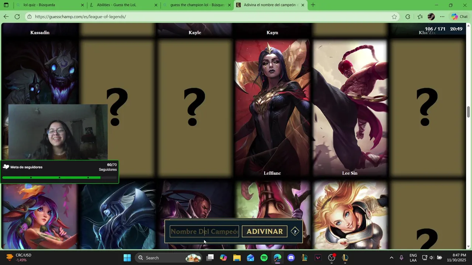Viewport: 472px width, 265px height.
Task: Click the Kindred champion portrait
Action: pyautogui.click(x=40, y=72)
